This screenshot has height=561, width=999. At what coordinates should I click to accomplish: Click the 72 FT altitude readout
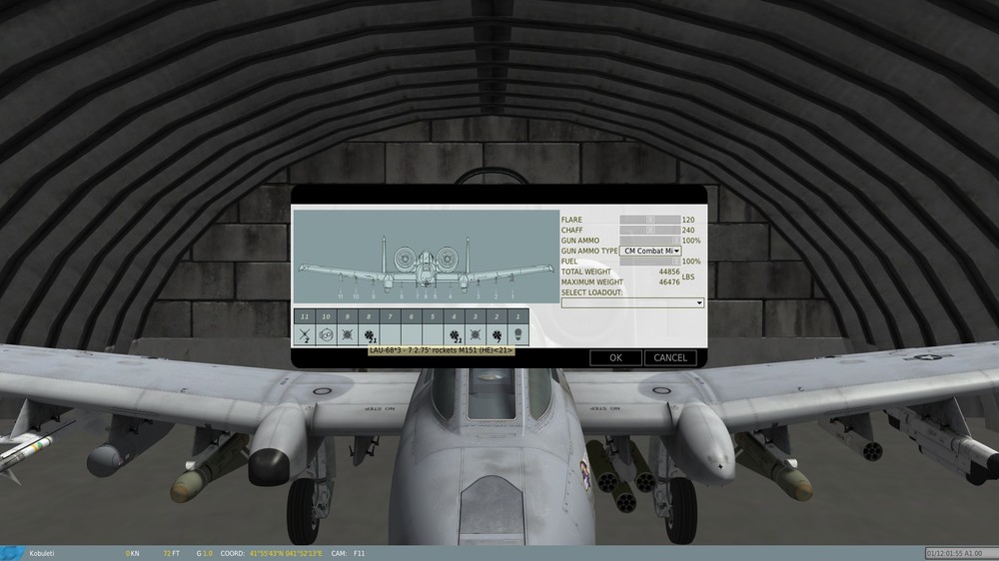pyautogui.click(x=172, y=553)
